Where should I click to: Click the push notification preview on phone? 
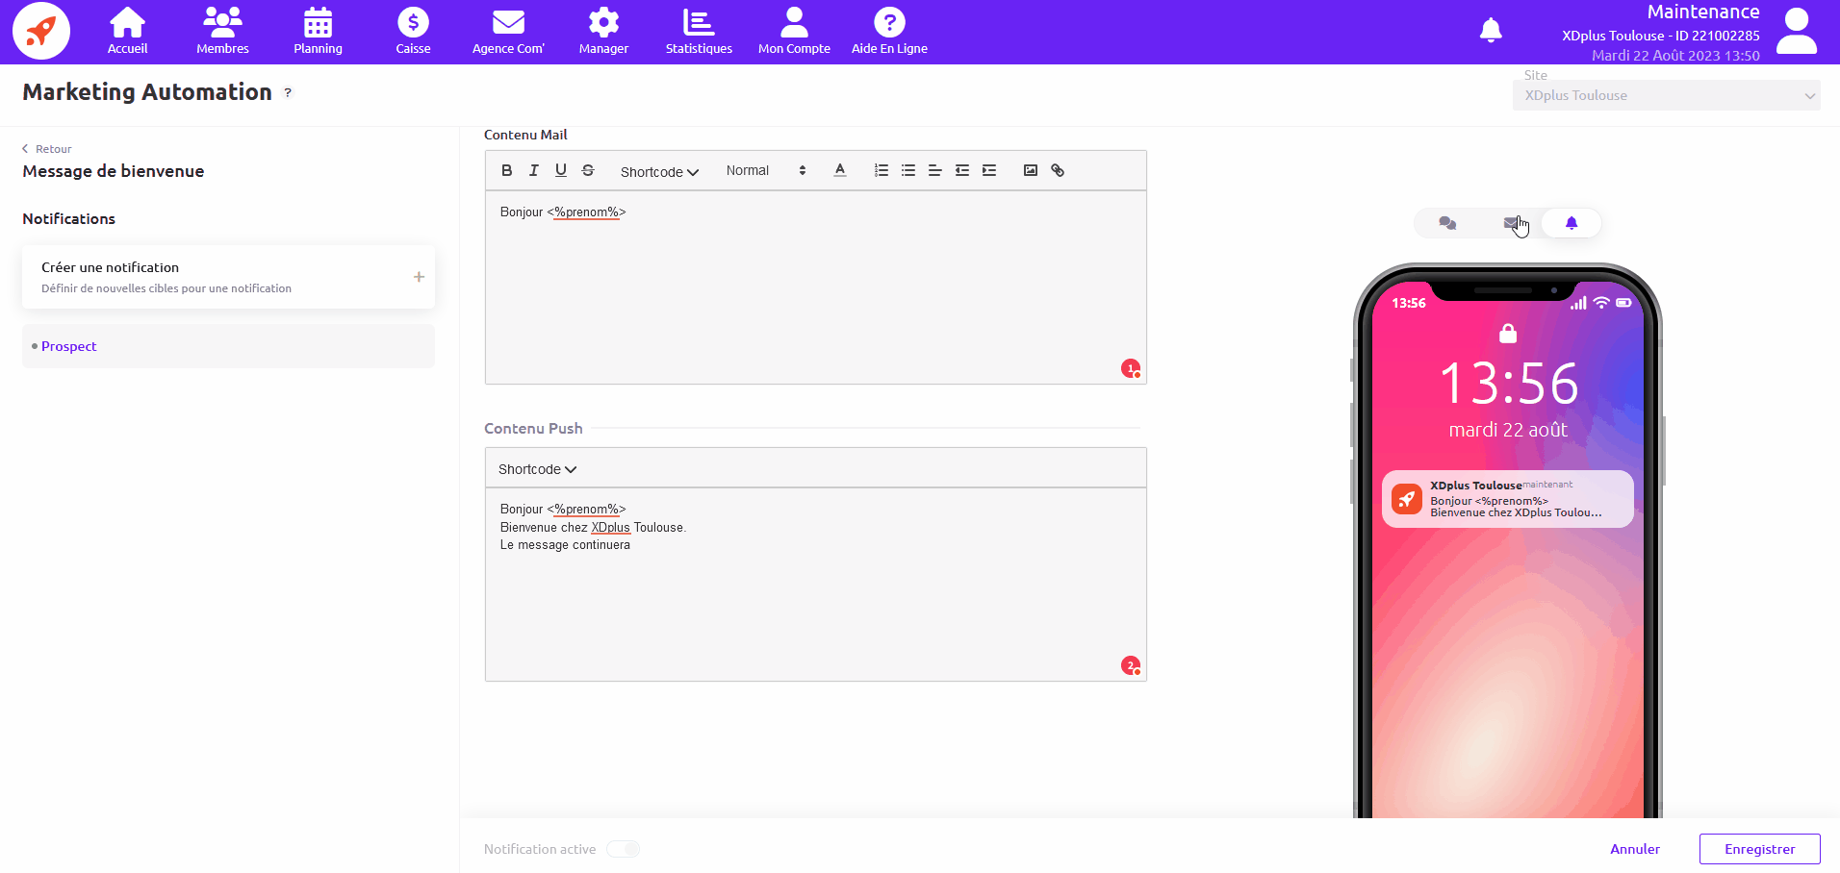tap(1508, 499)
